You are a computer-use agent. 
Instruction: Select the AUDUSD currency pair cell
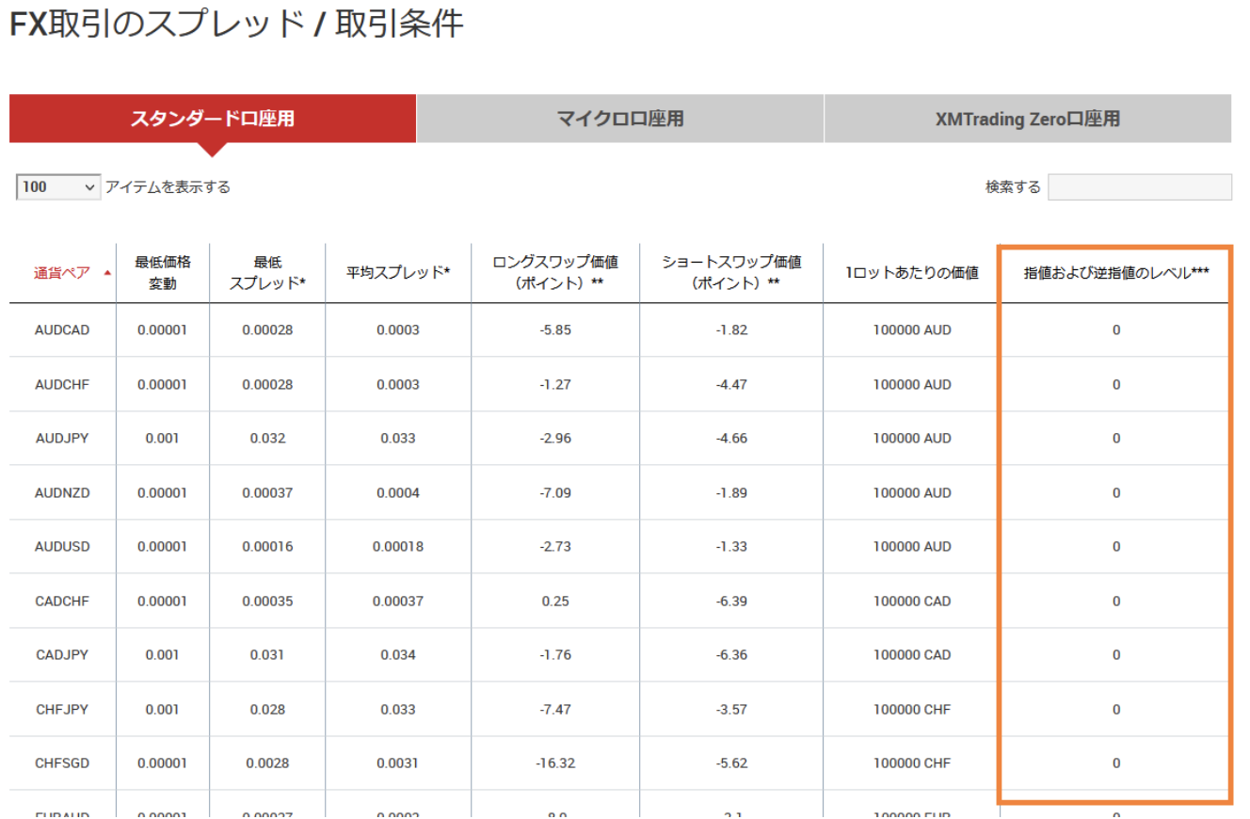(x=62, y=547)
